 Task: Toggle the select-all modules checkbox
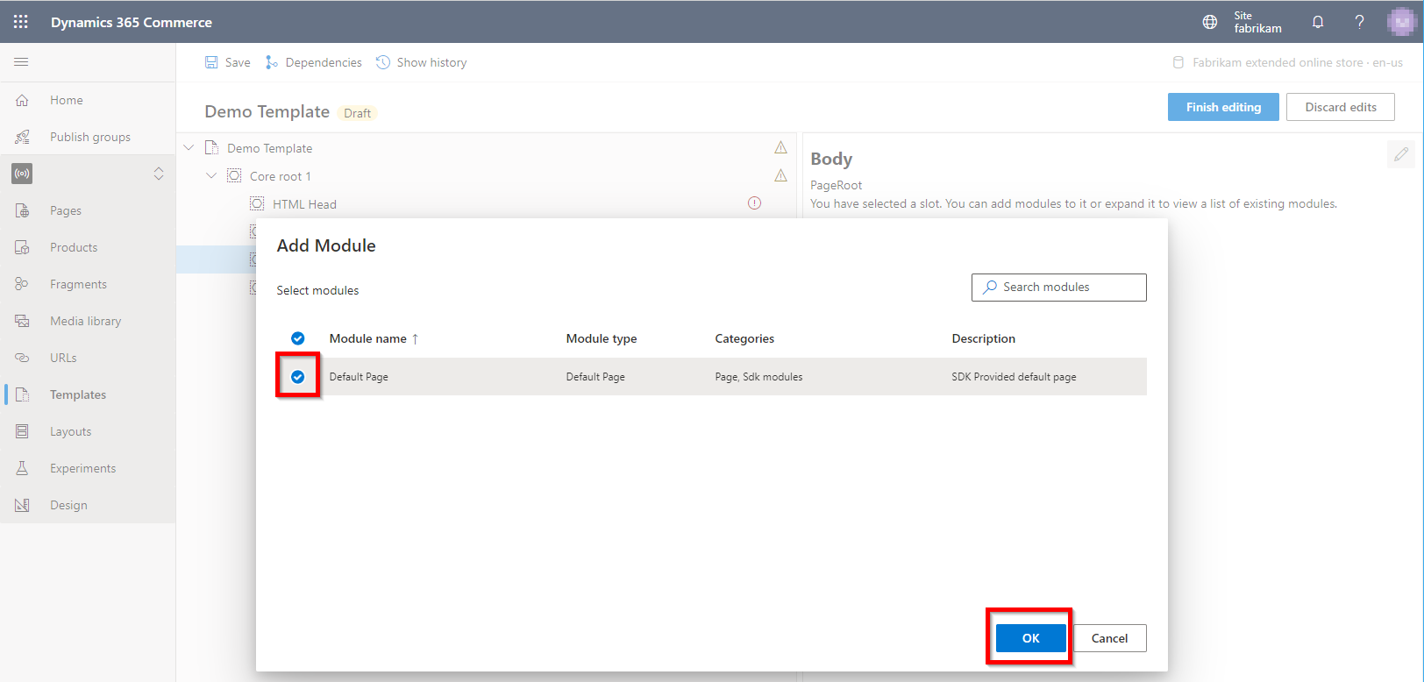point(298,338)
